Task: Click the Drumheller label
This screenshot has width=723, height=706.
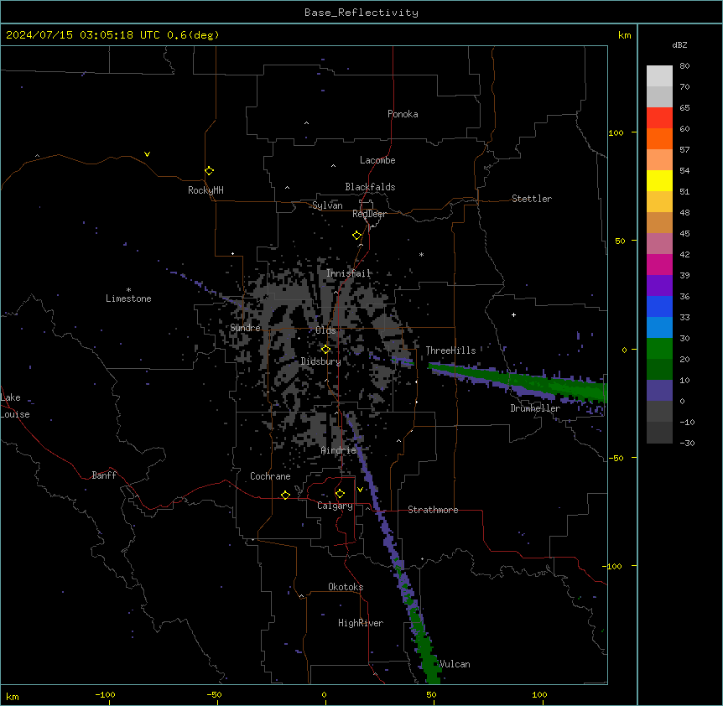Action: click(x=535, y=408)
